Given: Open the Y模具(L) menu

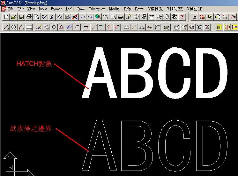Looking at the screenshot, I should tap(156, 9).
